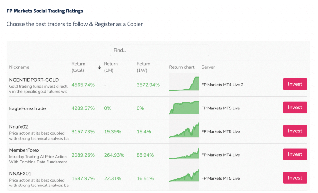Click the sort arrow beside Return (total)
The height and width of the screenshot is (193, 318).
(99, 67)
